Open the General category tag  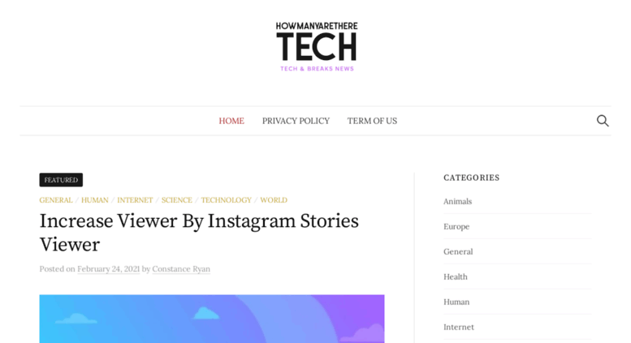pyautogui.click(x=56, y=200)
